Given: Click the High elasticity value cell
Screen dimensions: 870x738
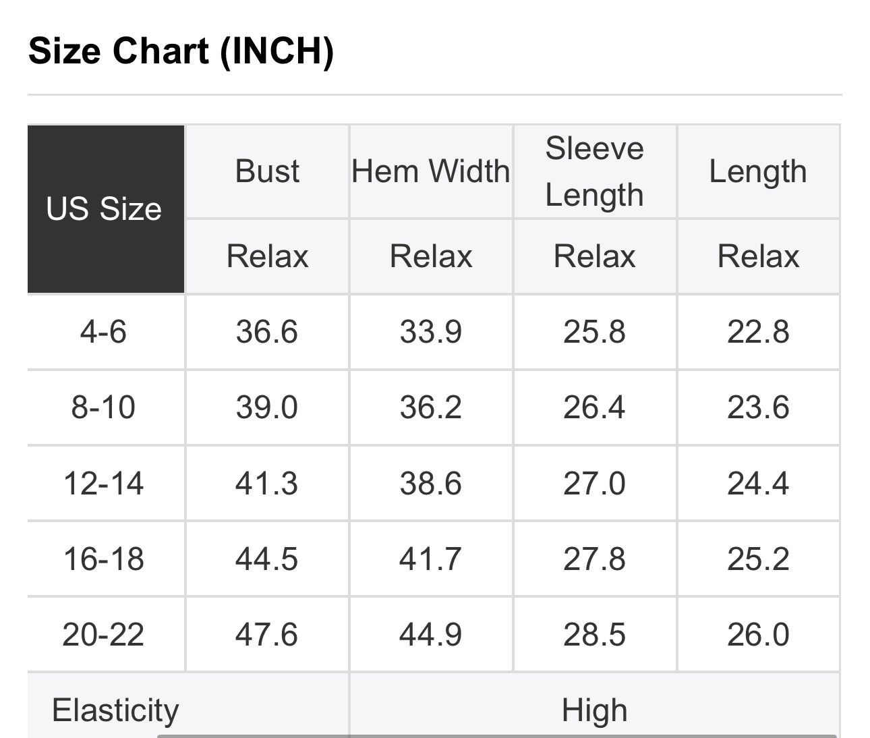Looking at the screenshot, I should coord(594,710).
